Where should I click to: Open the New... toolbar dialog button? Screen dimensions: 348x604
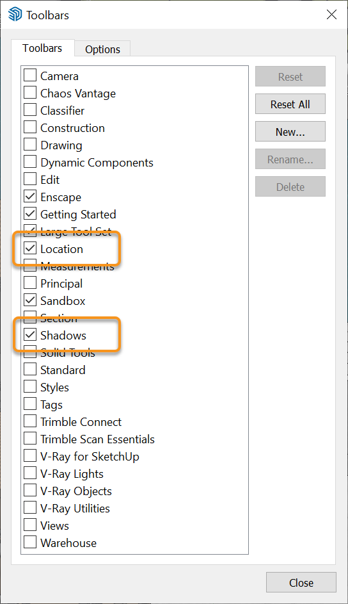coord(290,132)
